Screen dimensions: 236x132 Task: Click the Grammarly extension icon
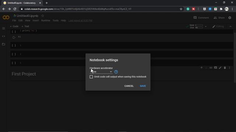pyautogui.click(x=188, y=9)
